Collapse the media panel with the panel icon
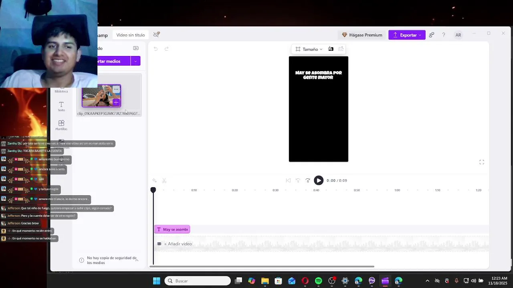 click(136, 48)
